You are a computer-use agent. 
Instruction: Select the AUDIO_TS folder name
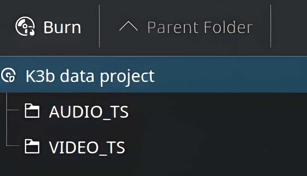click(x=88, y=112)
